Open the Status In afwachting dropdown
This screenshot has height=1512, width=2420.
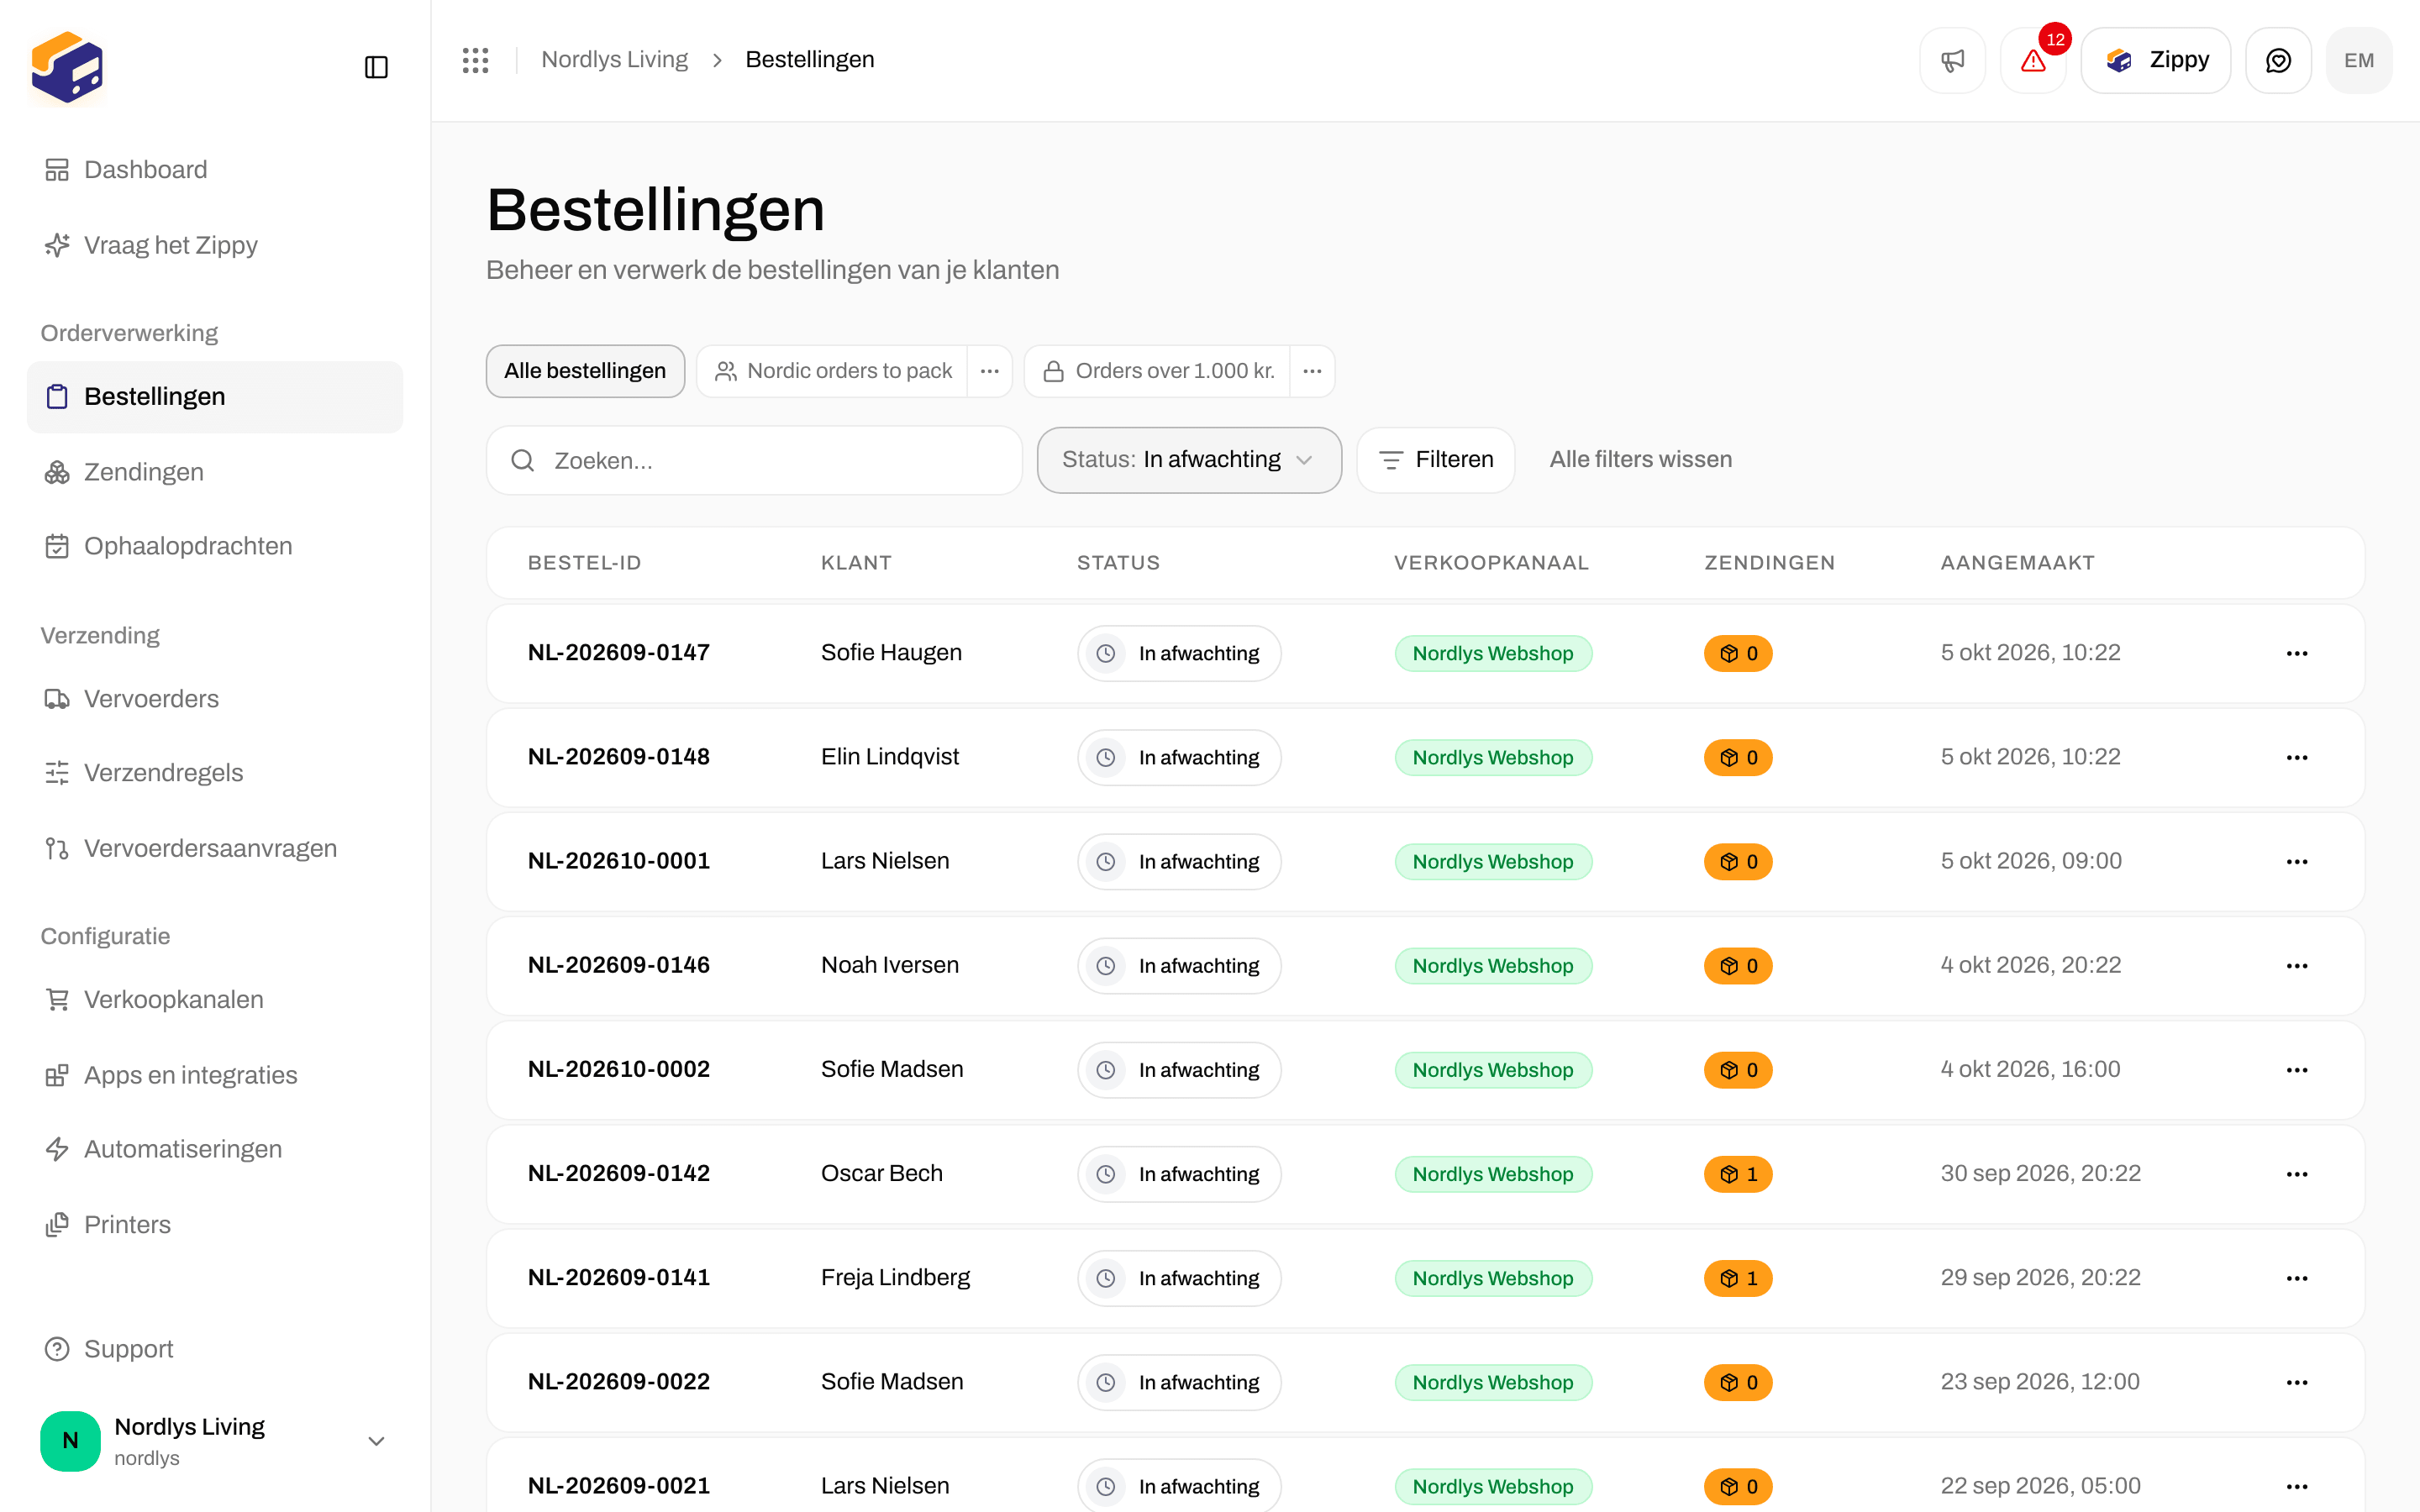[x=1189, y=460]
